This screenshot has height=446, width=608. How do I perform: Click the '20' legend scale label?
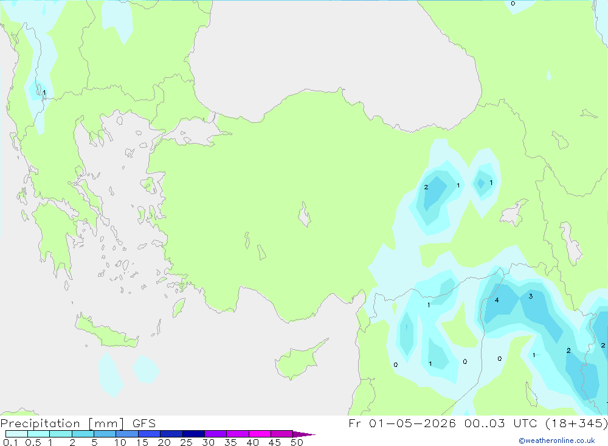(164, 442)
